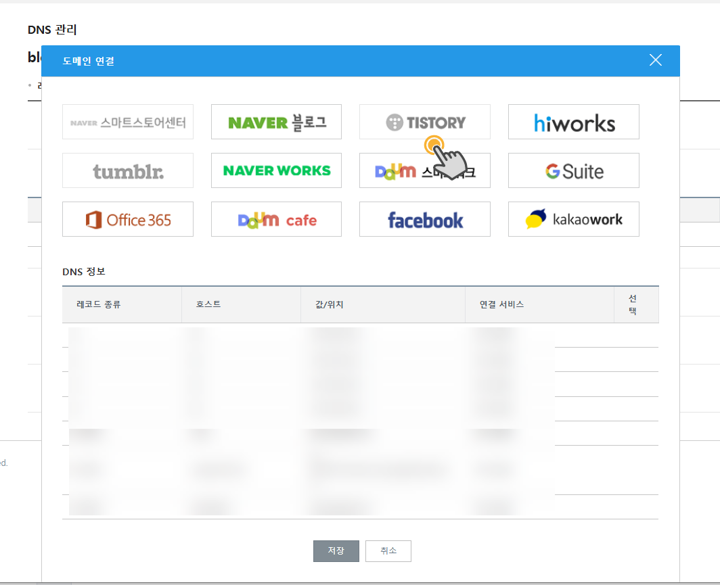The height and width of the screenshot is (585, 720).
Task: Pick the kakaowork service card
Action: coord(574,219)
